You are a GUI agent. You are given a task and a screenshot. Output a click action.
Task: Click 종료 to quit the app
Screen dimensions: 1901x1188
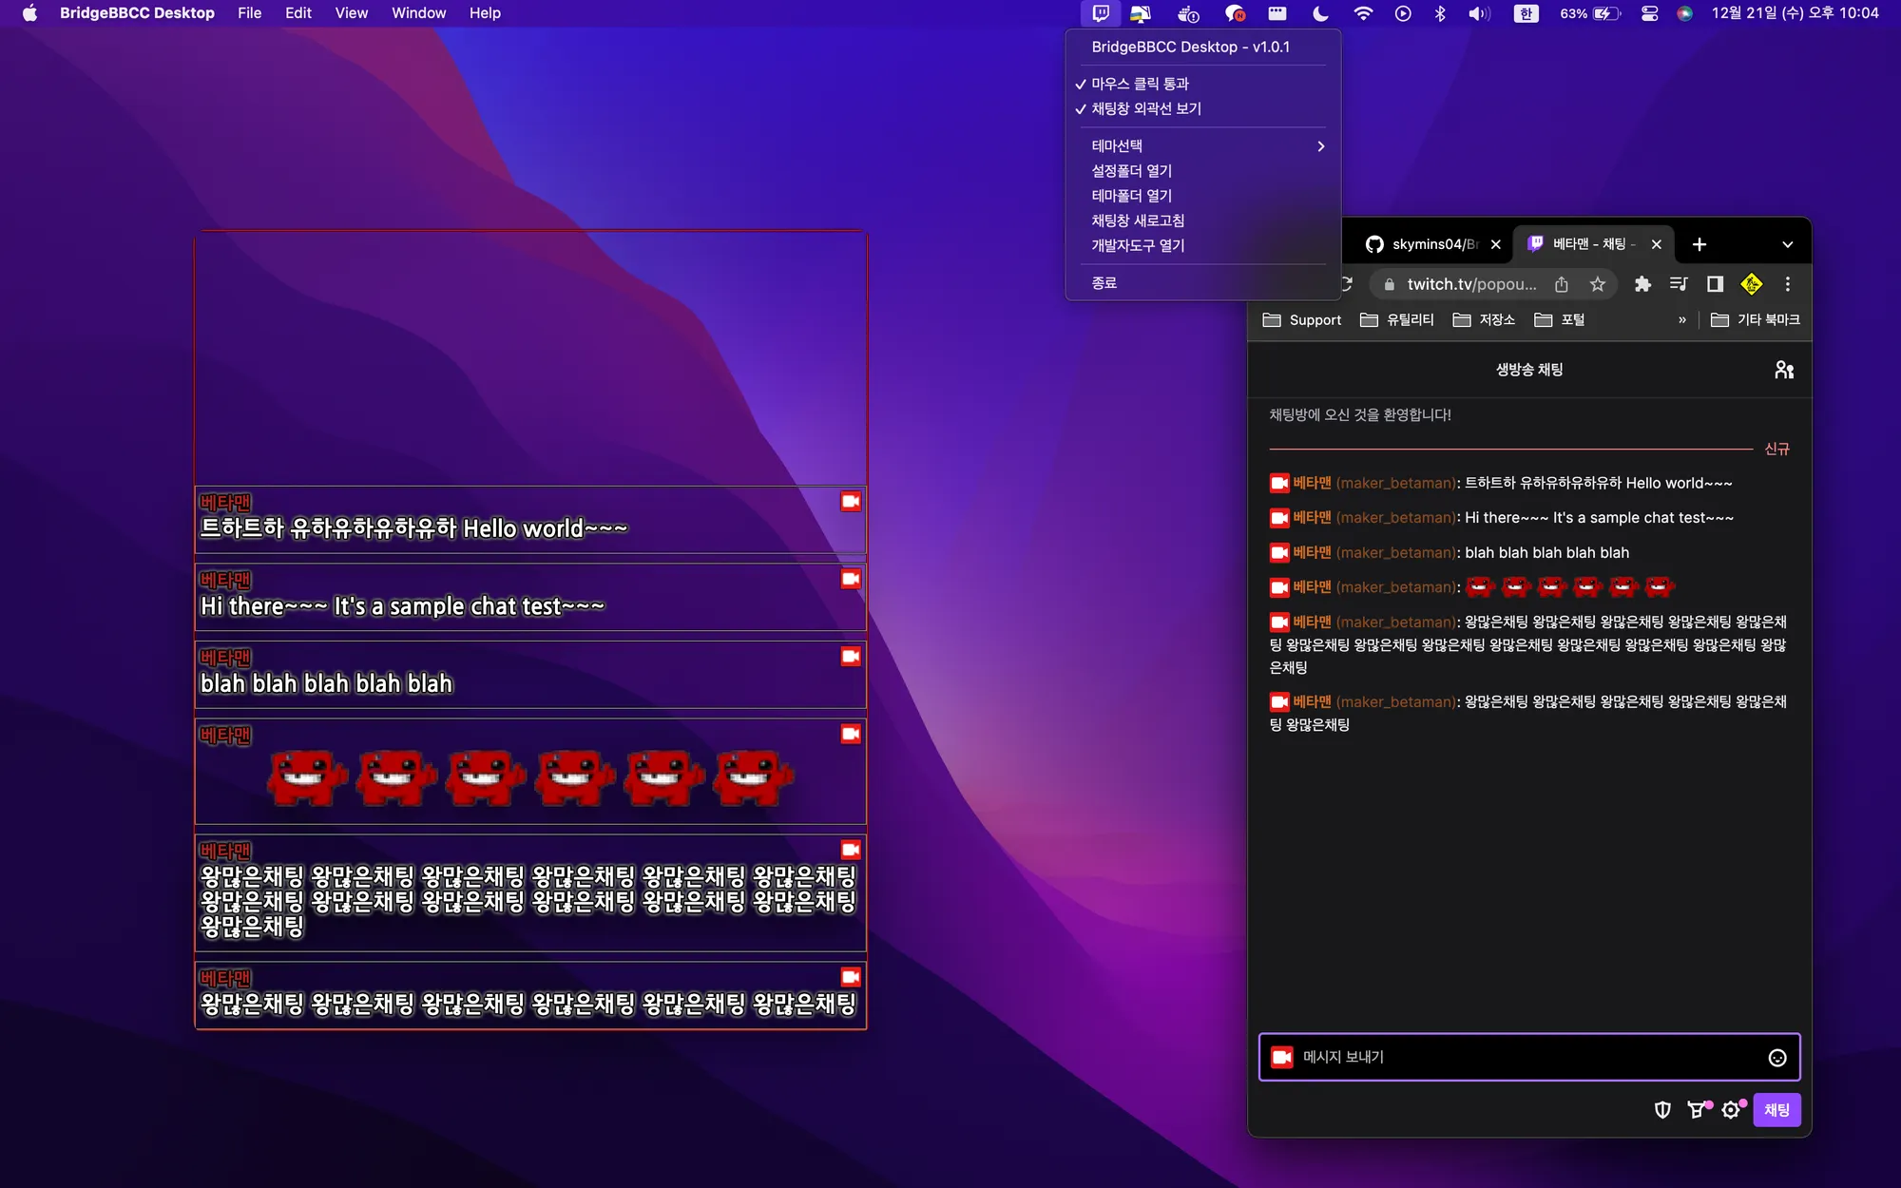1104,283
